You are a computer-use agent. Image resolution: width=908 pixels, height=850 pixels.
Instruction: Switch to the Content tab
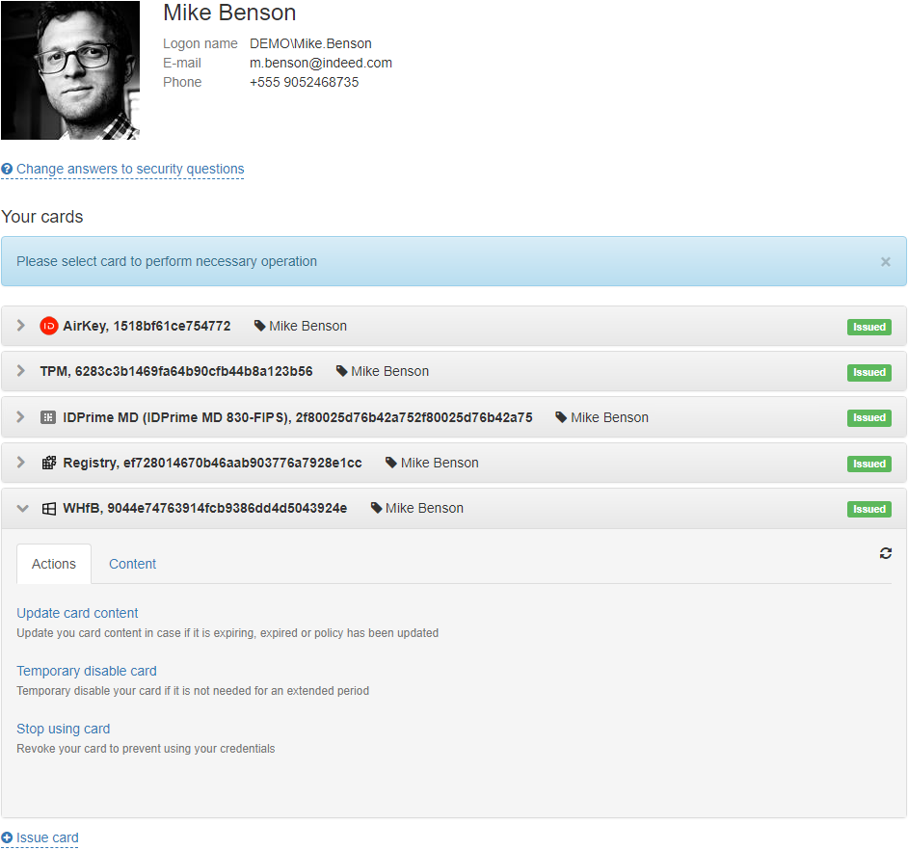[x=132, y=565]
